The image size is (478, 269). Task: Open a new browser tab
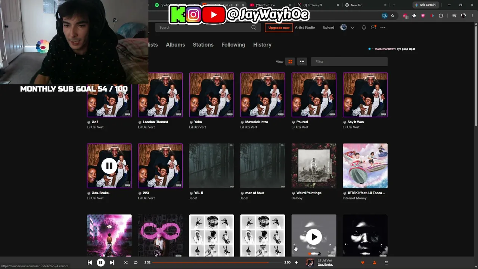coord(394,5)
